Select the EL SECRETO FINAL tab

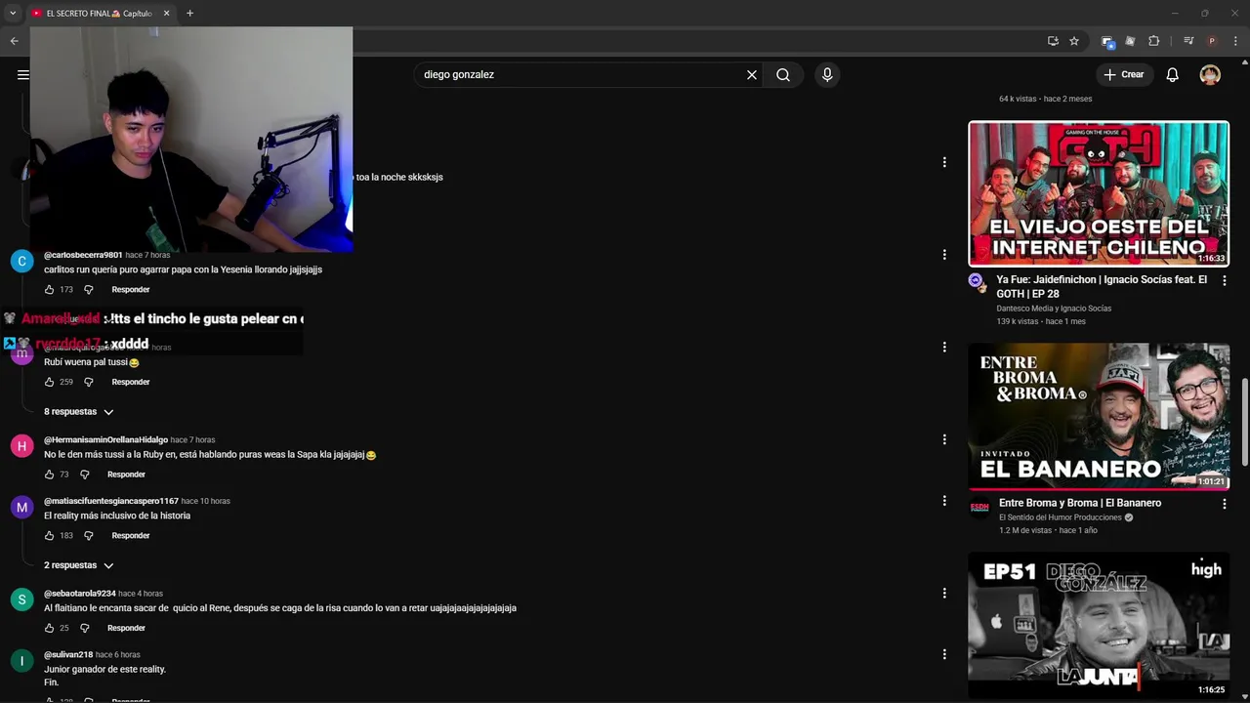(101, 14)
